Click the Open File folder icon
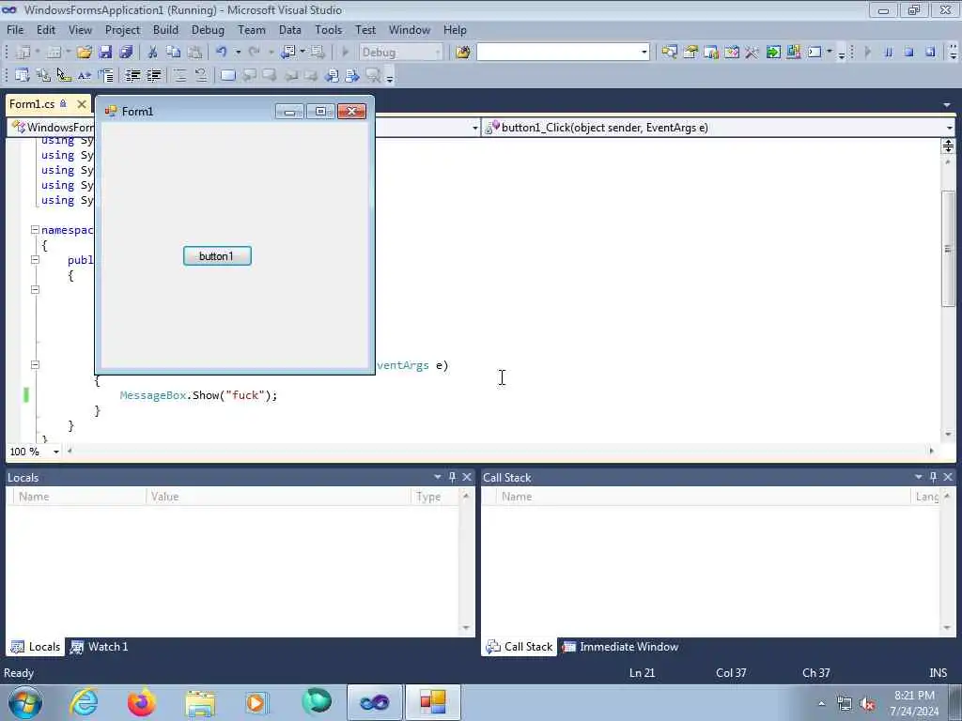 pyautogui.click(x=84, y=53)
